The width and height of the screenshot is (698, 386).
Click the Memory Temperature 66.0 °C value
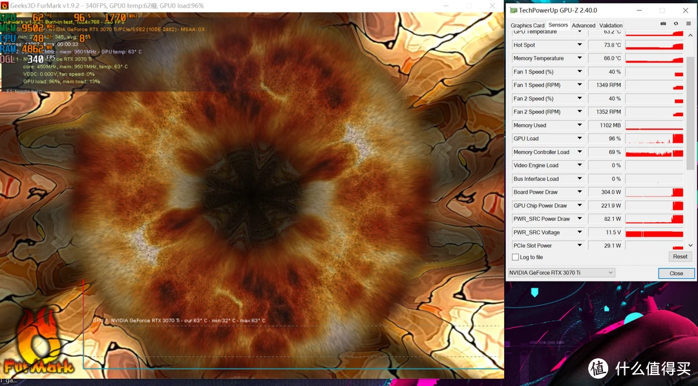click(x=606, y=58)
